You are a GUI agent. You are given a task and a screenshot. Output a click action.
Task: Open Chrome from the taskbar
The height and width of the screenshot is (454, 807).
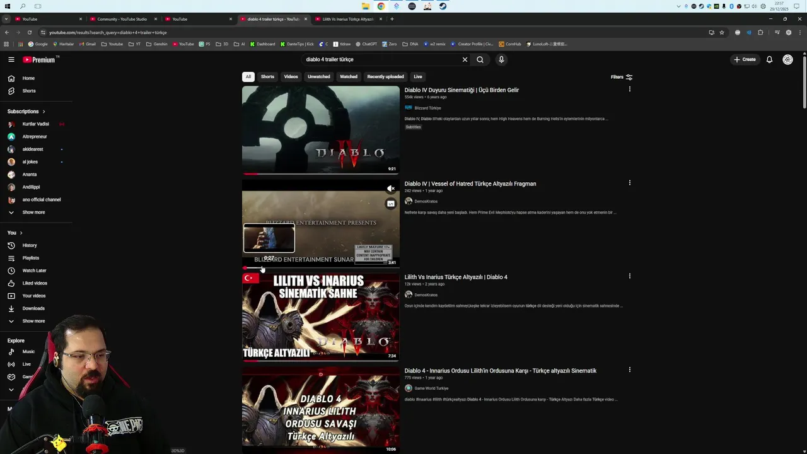pyautogui.click(x=381, y=6)
